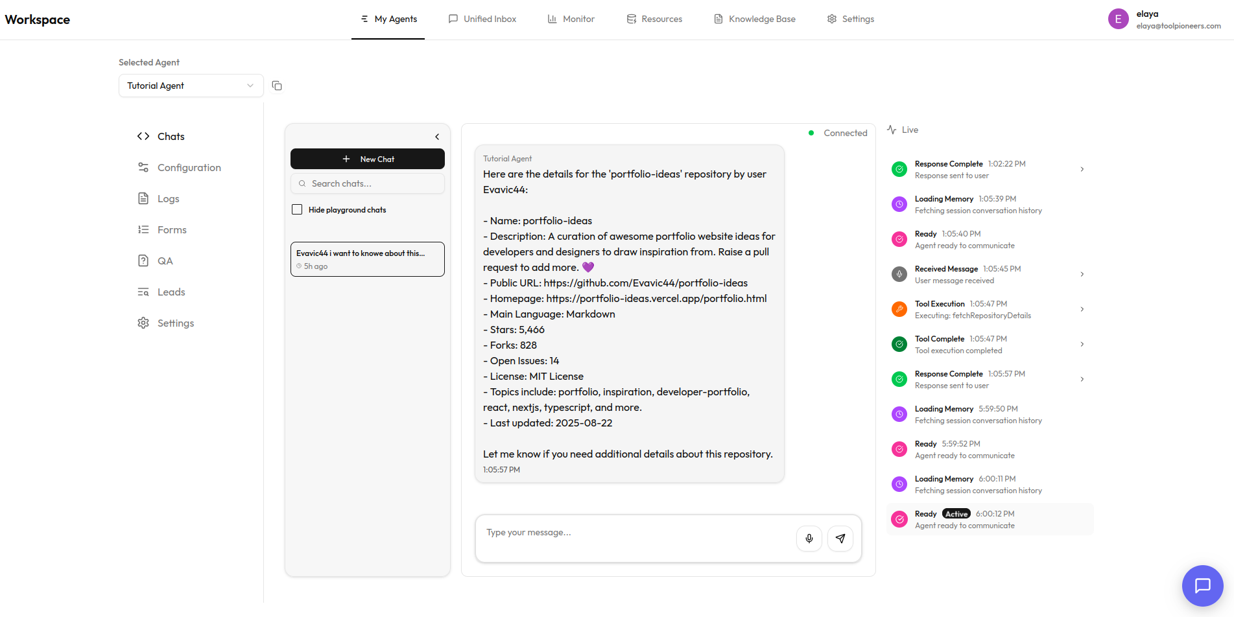Start a New Chat

368,159
